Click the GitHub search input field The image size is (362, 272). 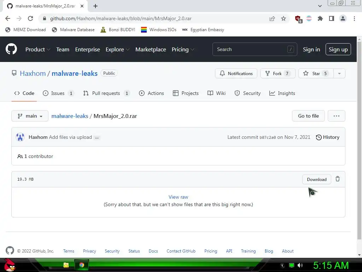tap(255, 49)
